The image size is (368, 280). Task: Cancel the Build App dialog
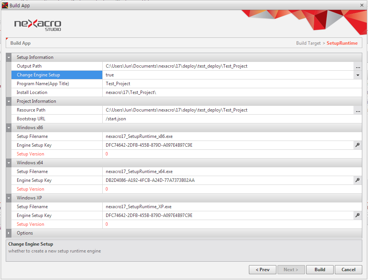(348, 270)
